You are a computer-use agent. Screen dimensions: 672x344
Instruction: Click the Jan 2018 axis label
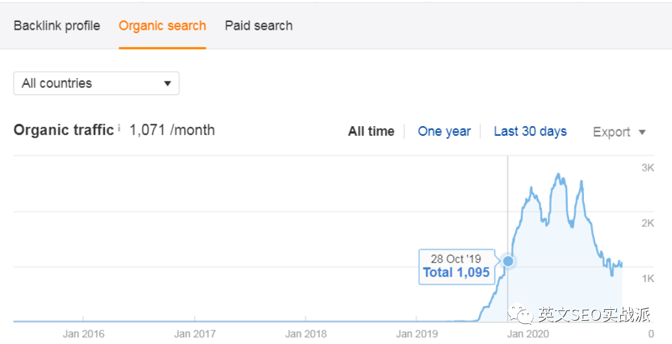(306, 334)
